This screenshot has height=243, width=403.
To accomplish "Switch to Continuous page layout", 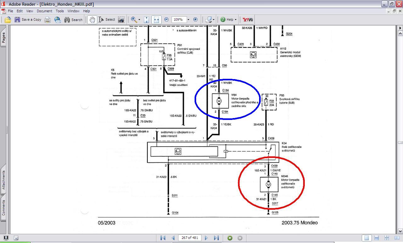I will click(377, 238).
